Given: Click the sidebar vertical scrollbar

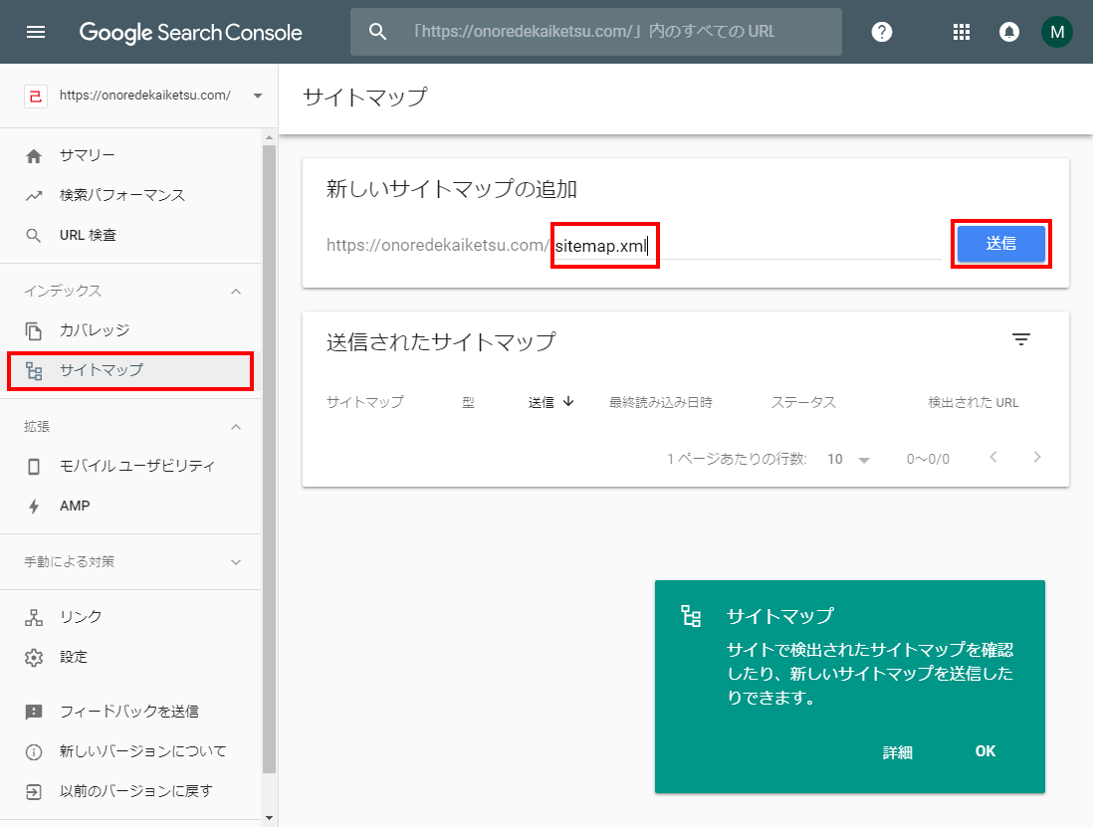Looking at the screenshot, I should (269, 460).
